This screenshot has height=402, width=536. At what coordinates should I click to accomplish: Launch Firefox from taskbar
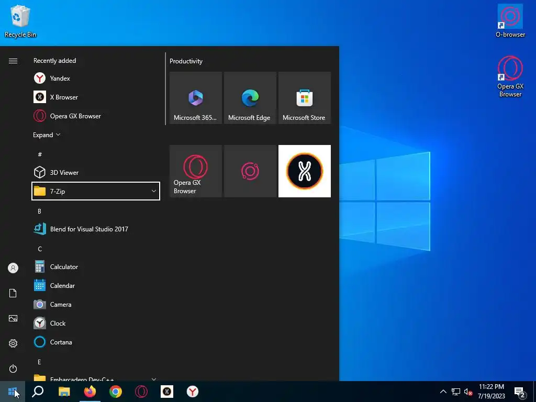tap(90, 392)
